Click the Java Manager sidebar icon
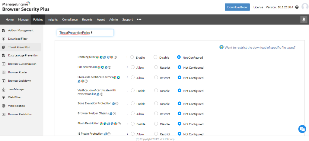 3,89
